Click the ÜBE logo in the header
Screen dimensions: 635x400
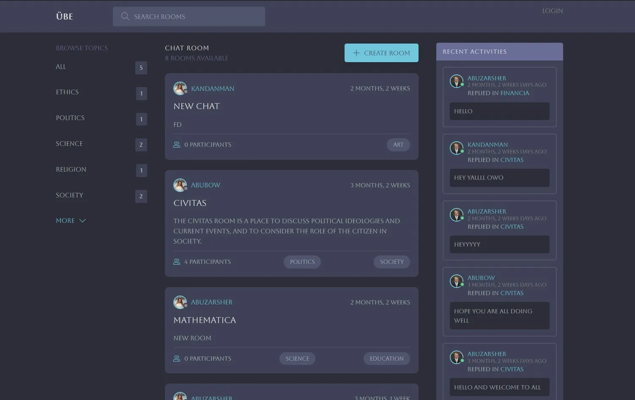pyautogui.click(x=64, y=16)
